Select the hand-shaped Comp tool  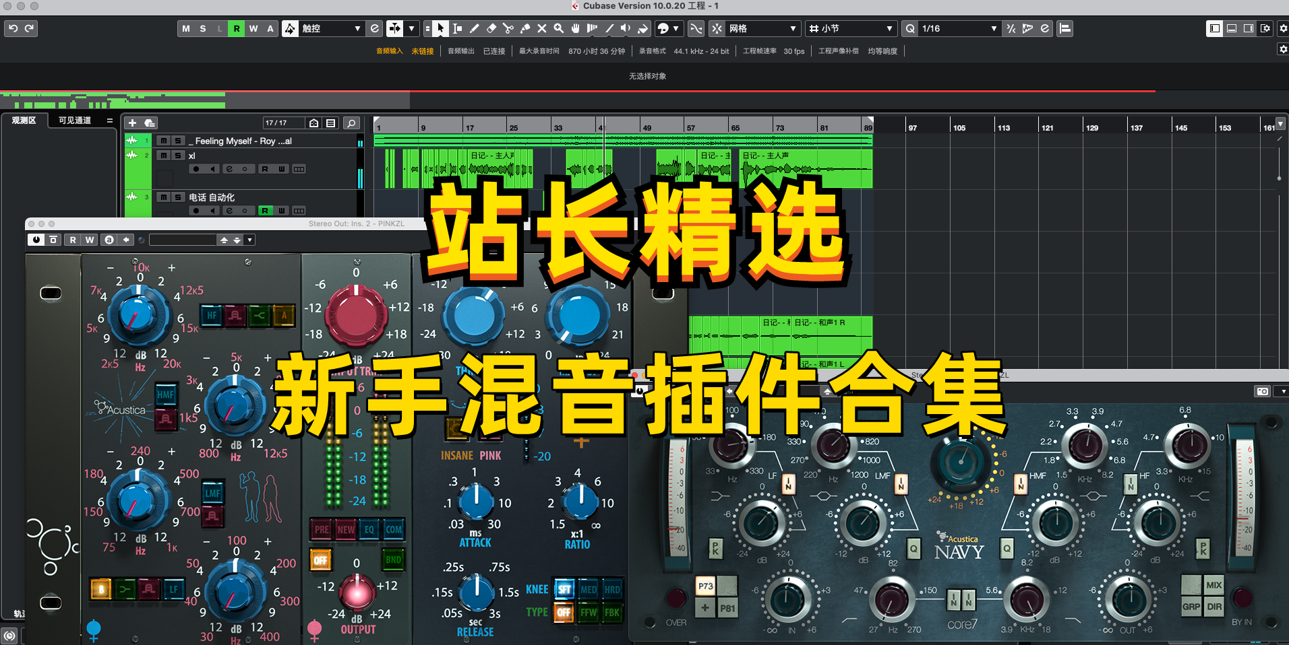(x=576, y=28)
